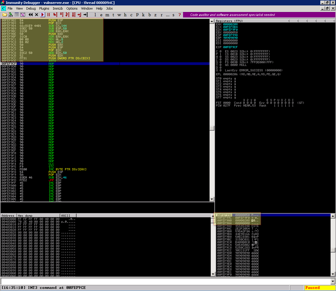Open the Window menu
Screen dimensions: 336x291
[x=87, y=8]
